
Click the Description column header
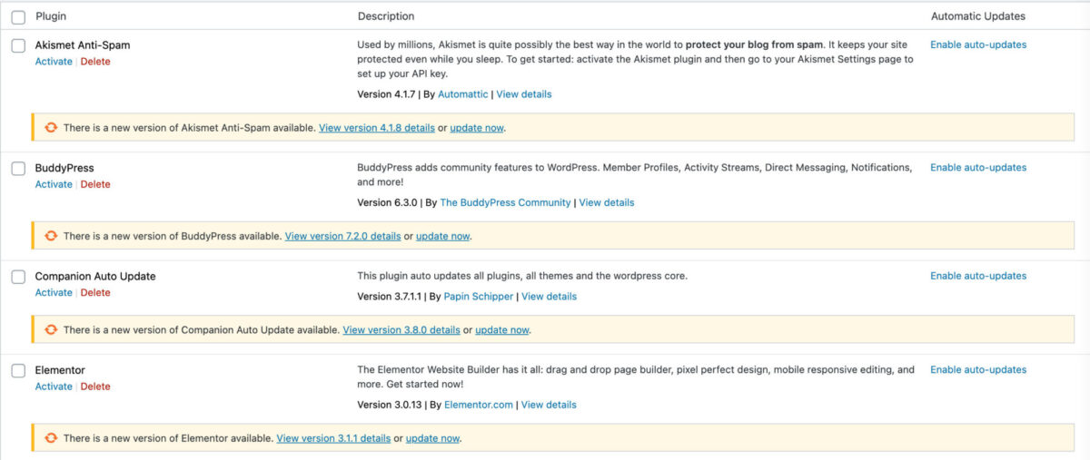tap(386, 16)
